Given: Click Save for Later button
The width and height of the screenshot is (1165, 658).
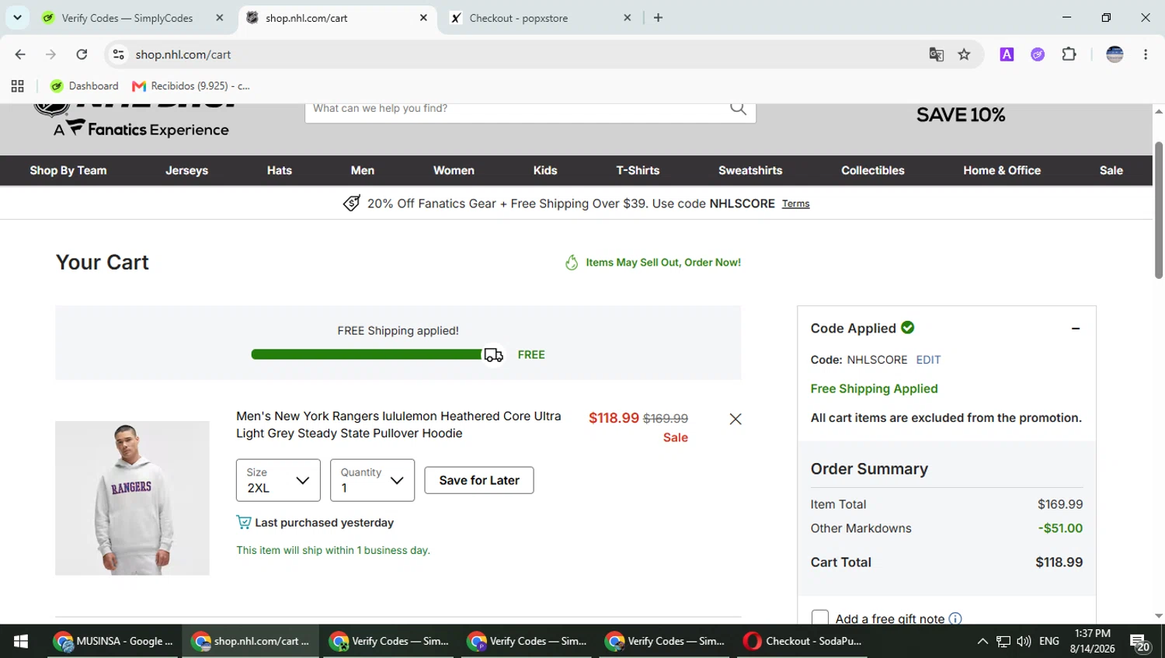Looking at the screenshot, I should point(479,480).
